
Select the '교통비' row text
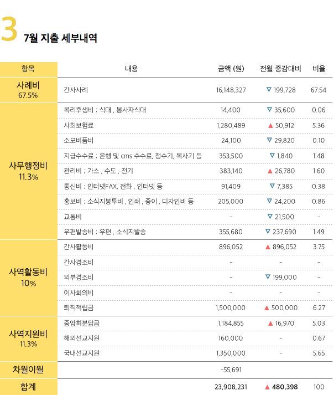pyautogui.click(x=72, y=217)
